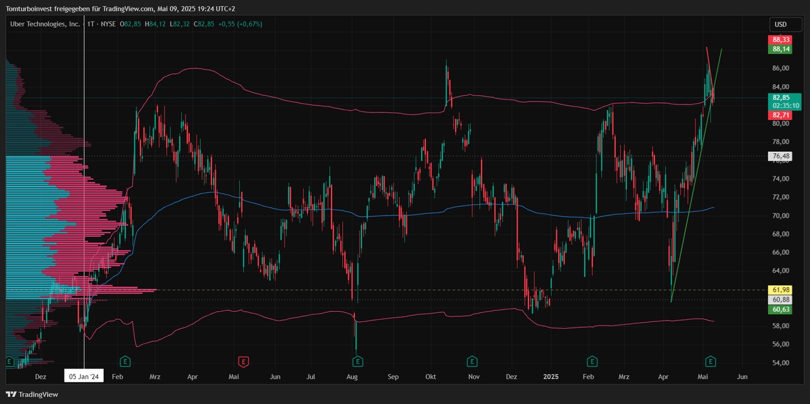Click the red 88,33 price label
Image resolution: width=810 pixels, height=404 pixels.
click(781, 39)
